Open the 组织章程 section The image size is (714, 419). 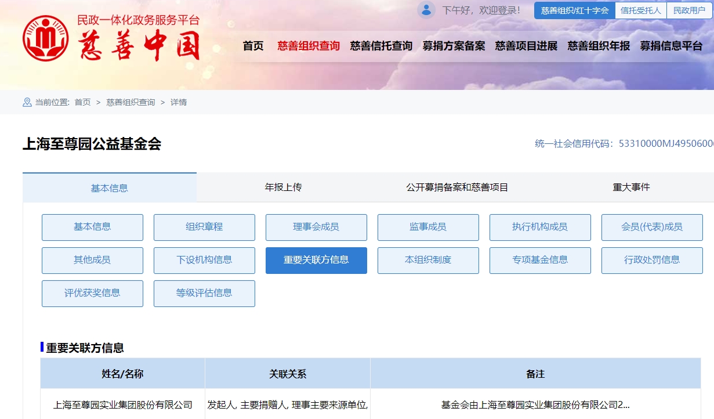204,227
